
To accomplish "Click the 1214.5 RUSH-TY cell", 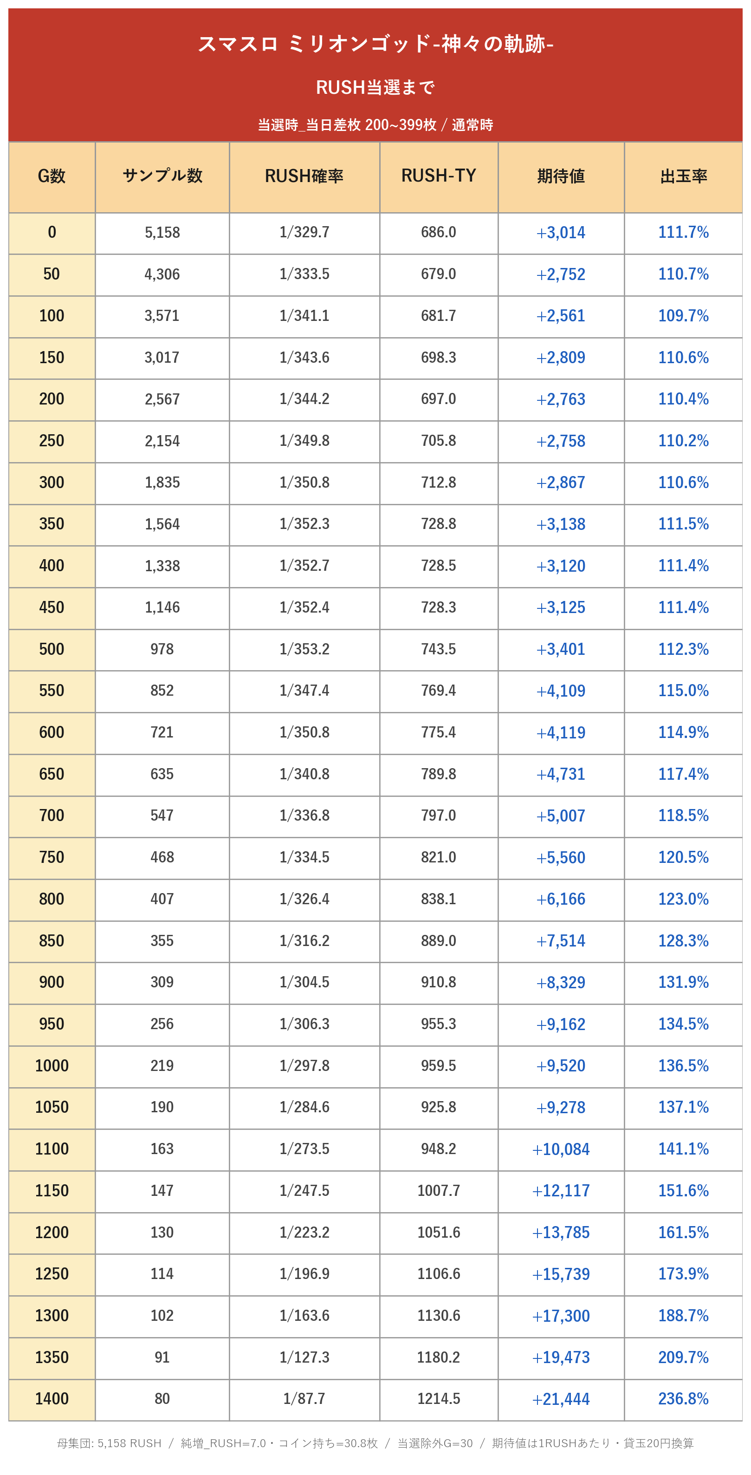I will click(439, 1399).
